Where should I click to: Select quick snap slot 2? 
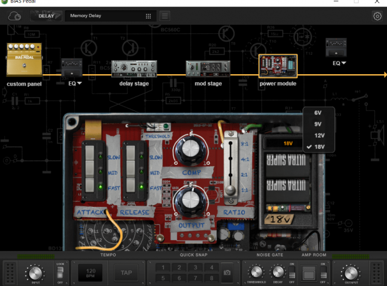[x=179, y=267]
